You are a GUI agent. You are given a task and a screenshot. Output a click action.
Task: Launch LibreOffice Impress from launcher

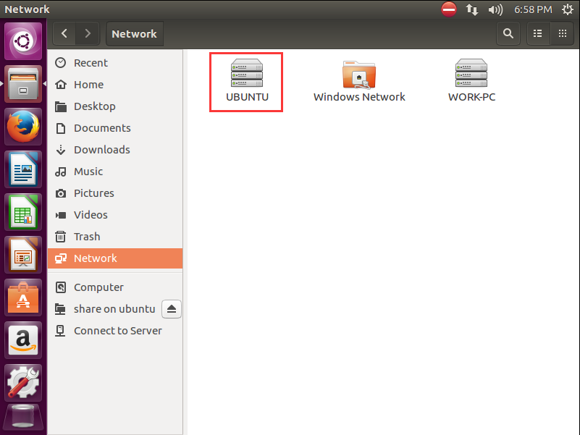coord(23,255)
